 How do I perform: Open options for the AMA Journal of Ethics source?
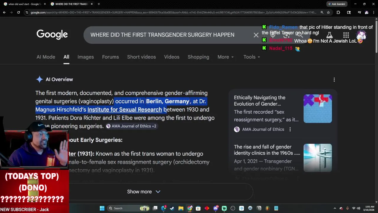[290, 129]
